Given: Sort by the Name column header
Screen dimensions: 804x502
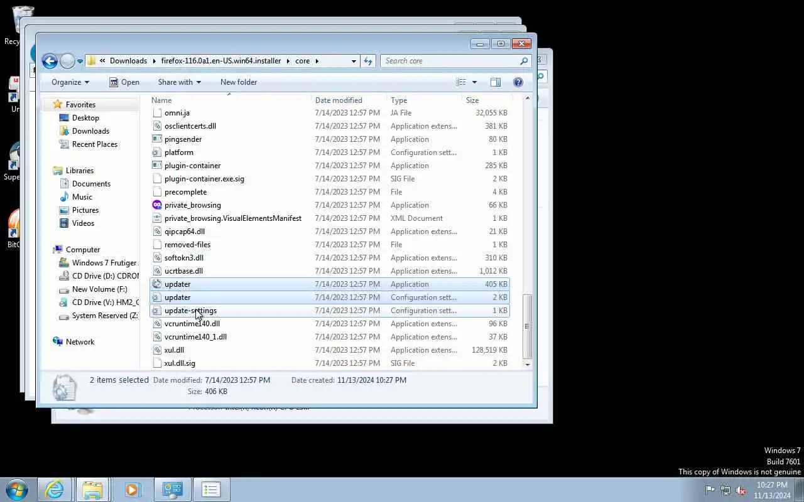Looking at the screenshot, I should click(x=161, y=100).
